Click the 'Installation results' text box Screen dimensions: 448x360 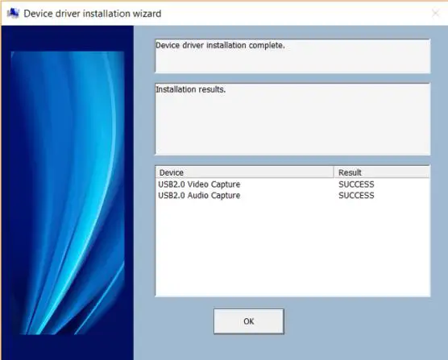(x=292, y=119)
